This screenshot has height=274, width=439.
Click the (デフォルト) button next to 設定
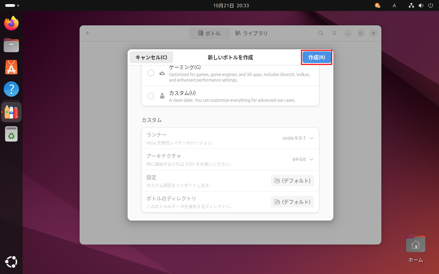[292, 180]
